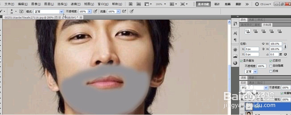The width and height of the screenshot is (291, 115).
Task: Open the paragraph panel ¶ icon
Action: pyautogui.click(x=235, y=40)
